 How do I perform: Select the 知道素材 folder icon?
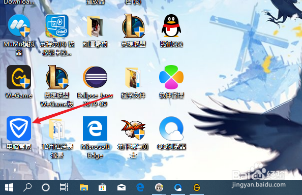(x=95, y=26)
